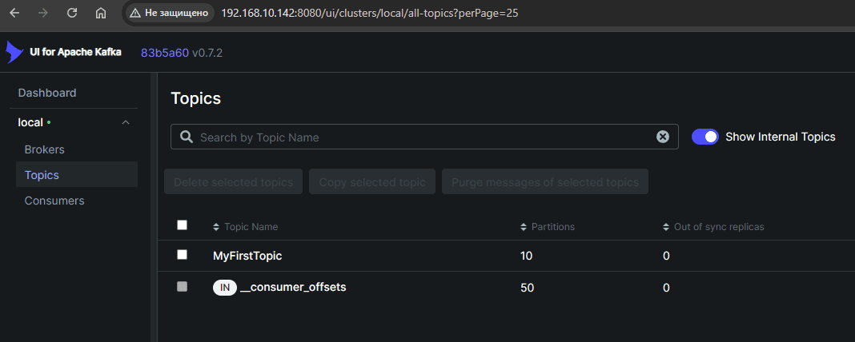The width and height of the screenshot is (855, 342).
Task: Open the Consumers sidebar item
Action: click(x=54, y=201)
